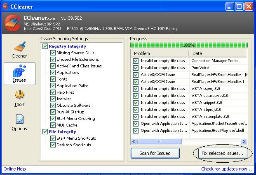Select the Issues sidebar icon
256x175 pixels.
click(x=19, y=74)
